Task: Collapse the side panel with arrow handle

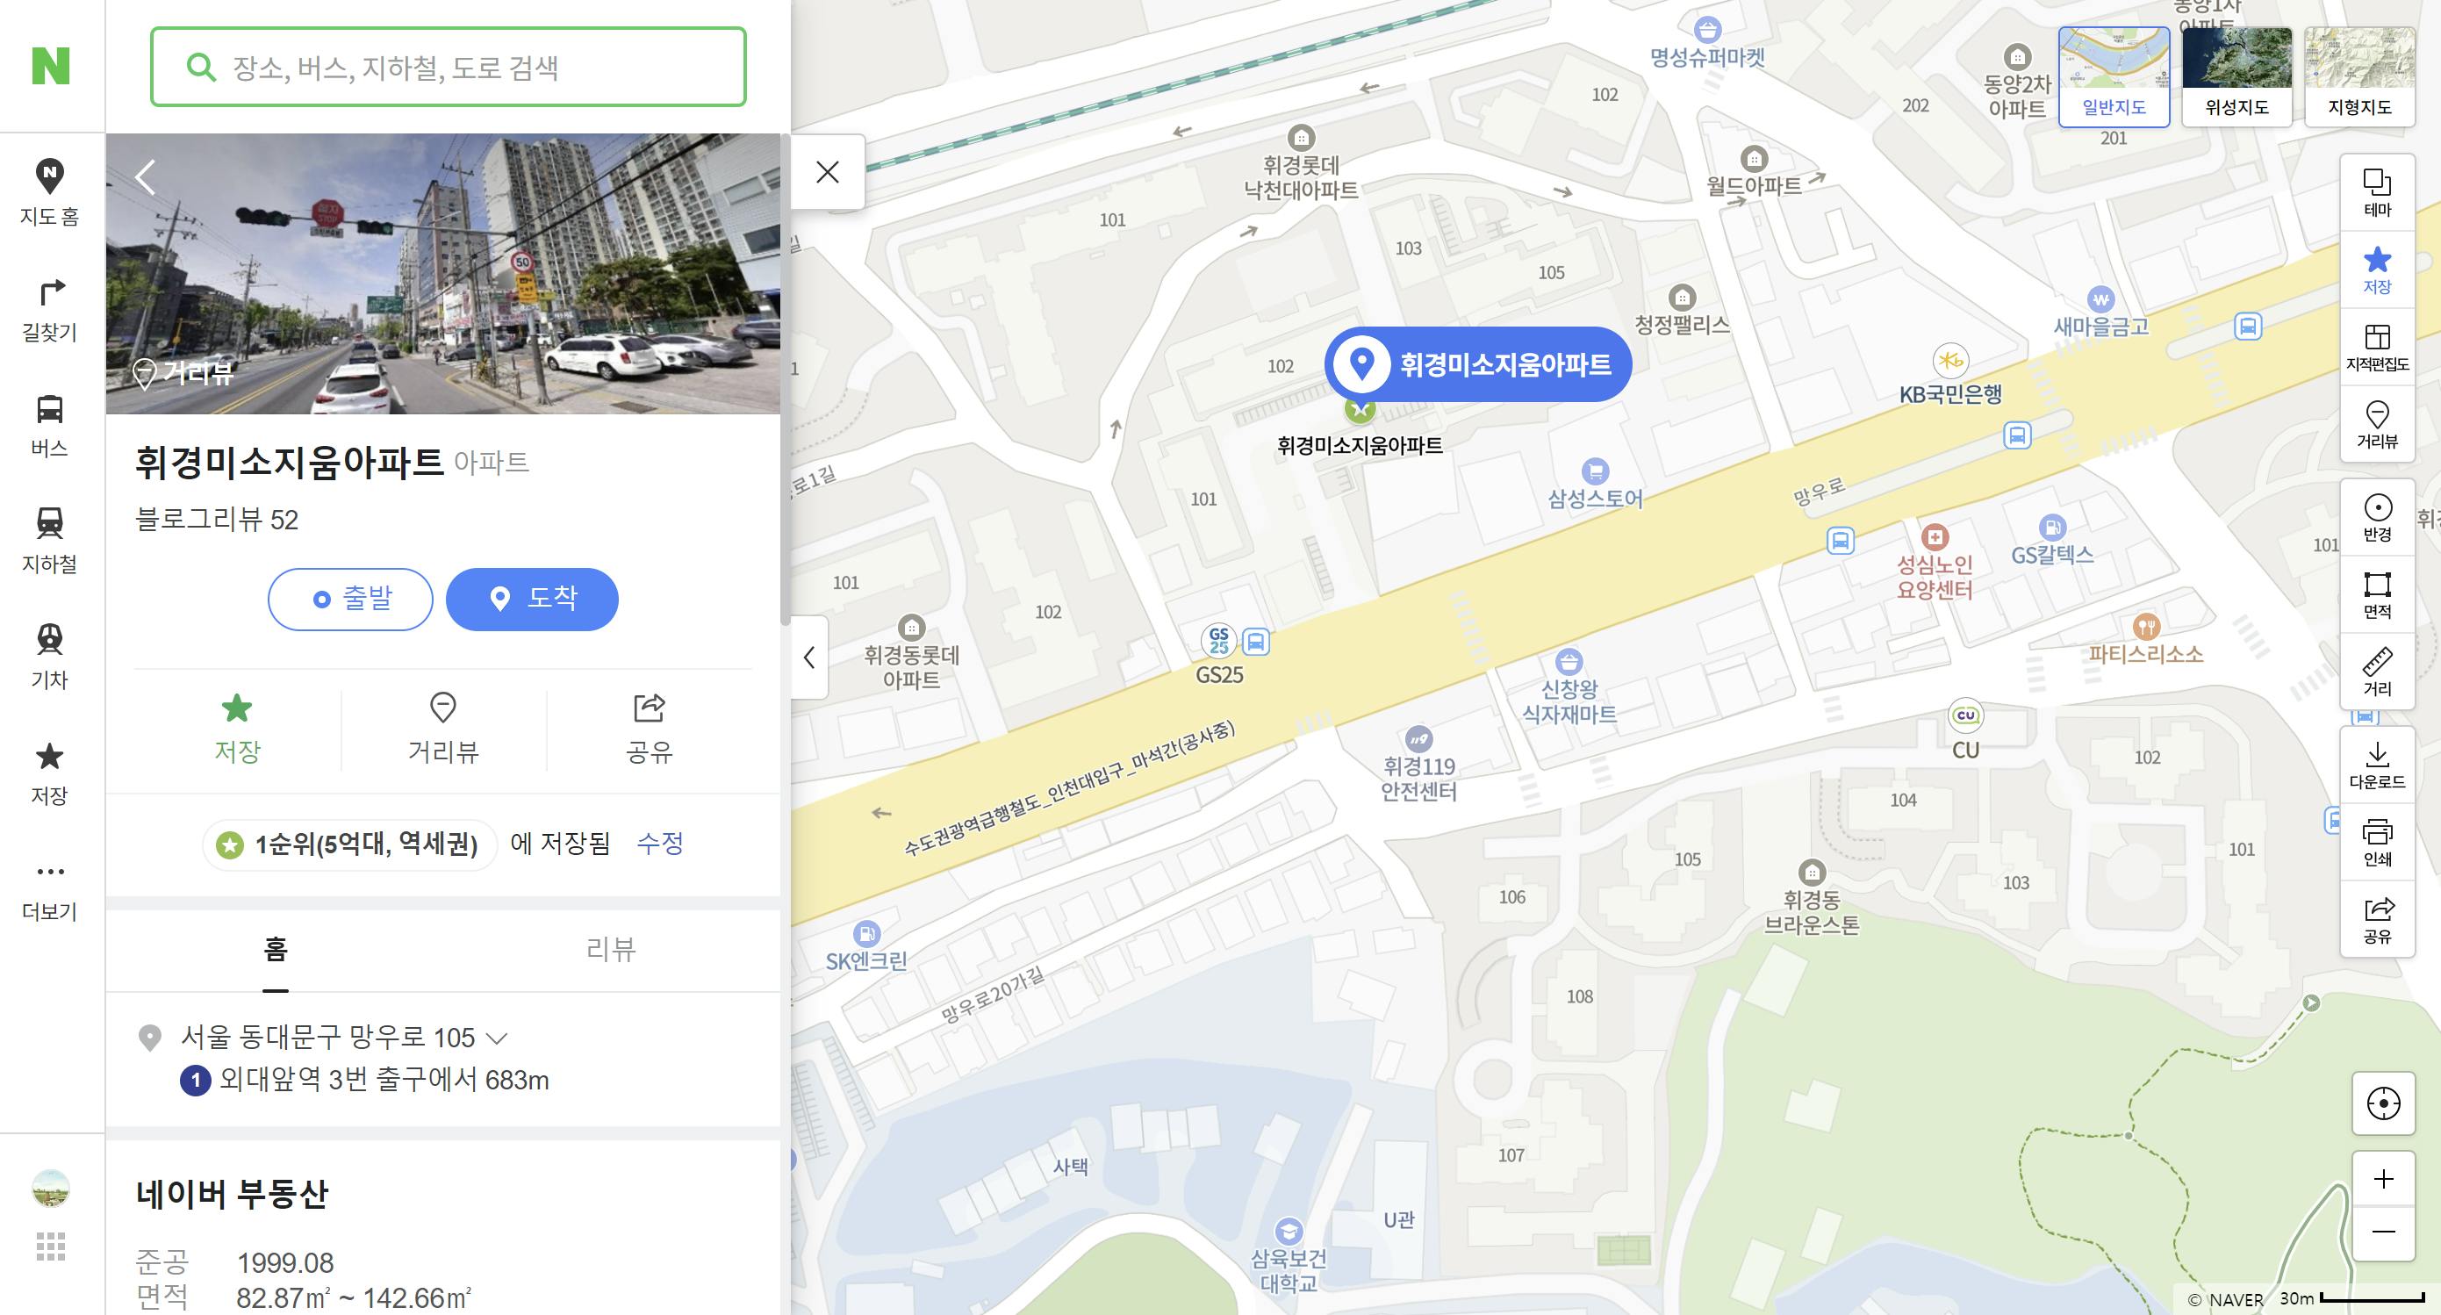Action: coord(809,657)
